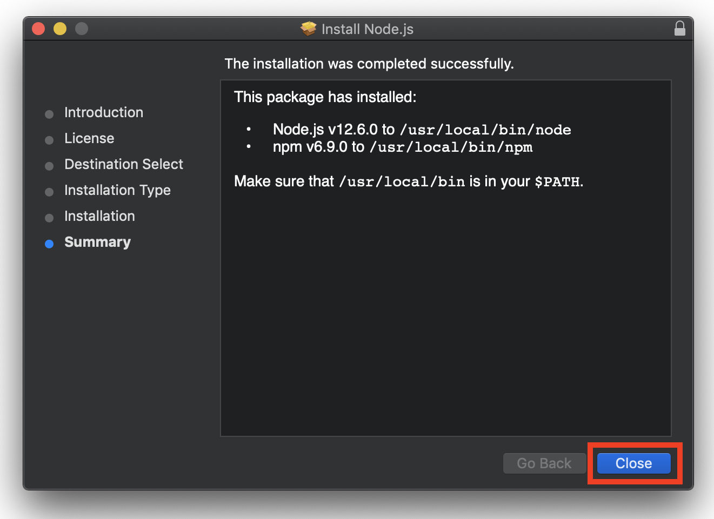The height and width of the screenshot is (519, 714).
Task: Click the Installation step indicator dot
Action: pos(49,218)
